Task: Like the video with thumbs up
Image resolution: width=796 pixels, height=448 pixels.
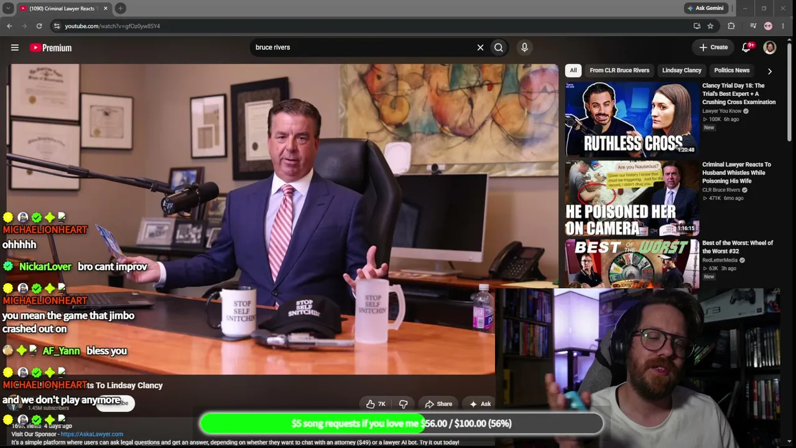Action: (376, 404)
